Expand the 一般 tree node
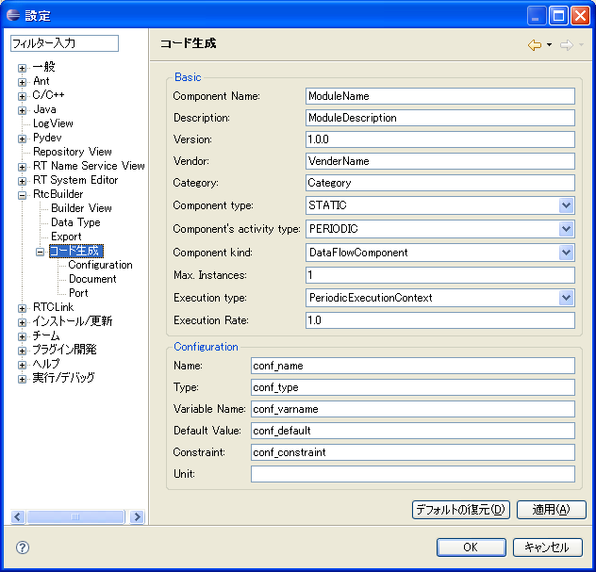Screen dimensions: 596x572 [22, 68]
